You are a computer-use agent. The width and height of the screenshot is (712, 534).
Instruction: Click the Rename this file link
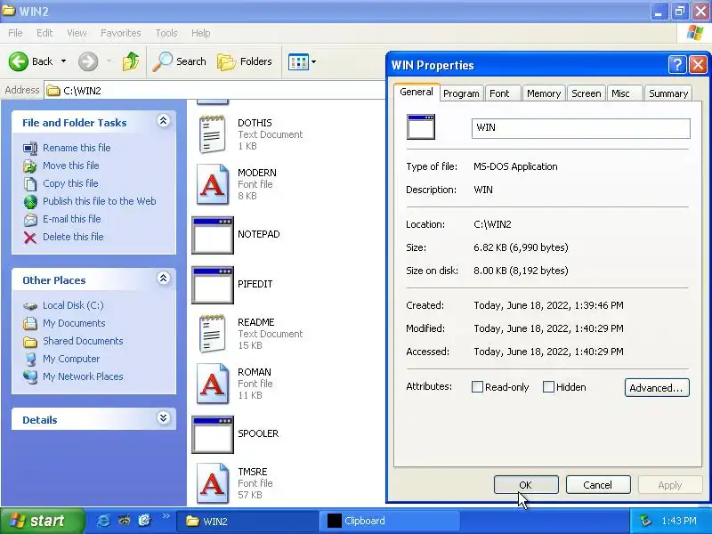coord(77,148)
